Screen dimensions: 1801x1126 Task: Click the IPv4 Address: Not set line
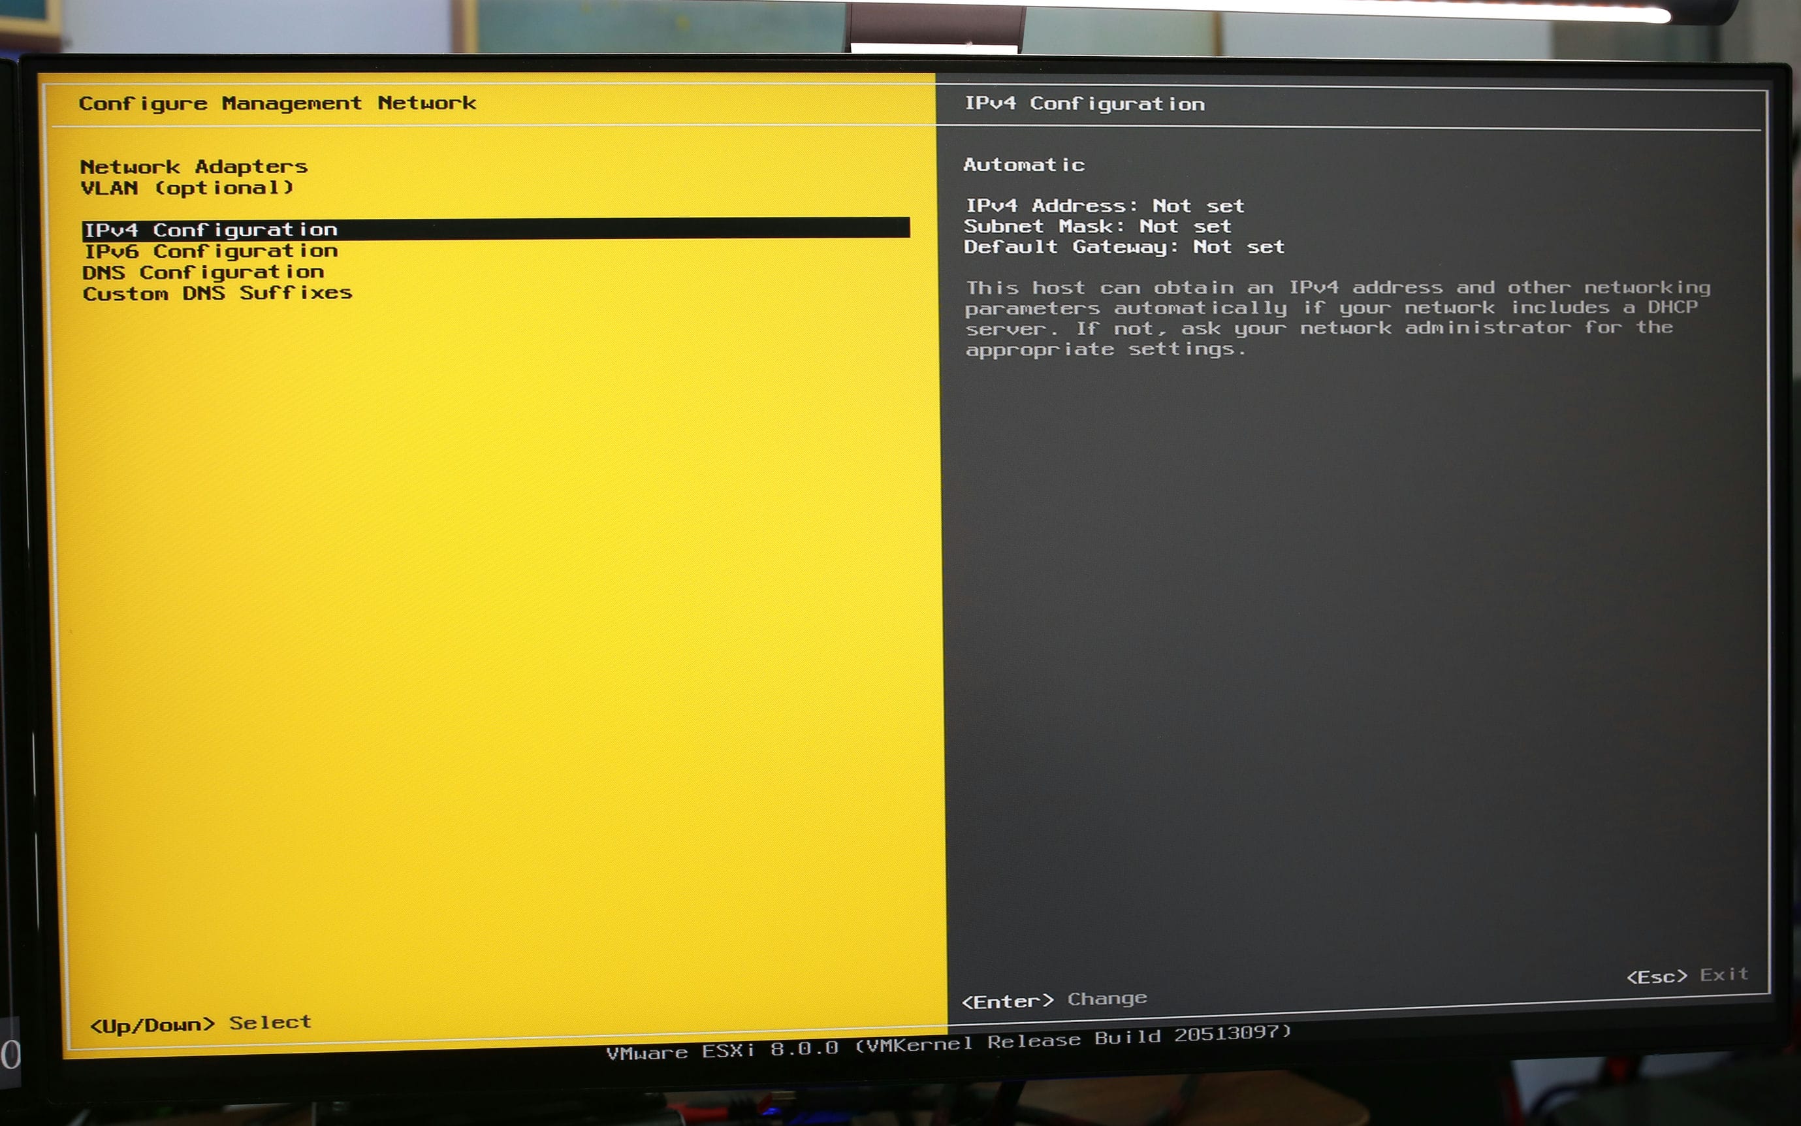coord(1105,206)
